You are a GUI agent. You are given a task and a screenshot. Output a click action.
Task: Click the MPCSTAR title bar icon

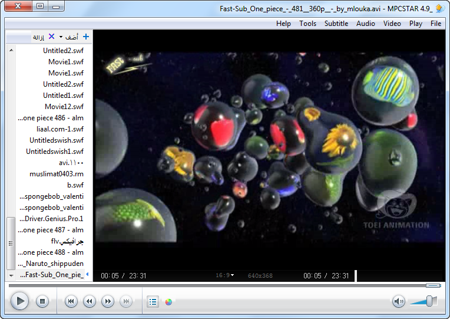point(440,8)
